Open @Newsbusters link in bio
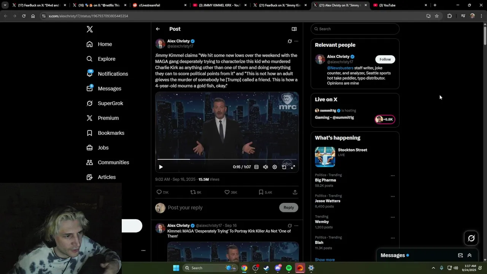Screen dimensions: 487x274 (x=340, y=68)
